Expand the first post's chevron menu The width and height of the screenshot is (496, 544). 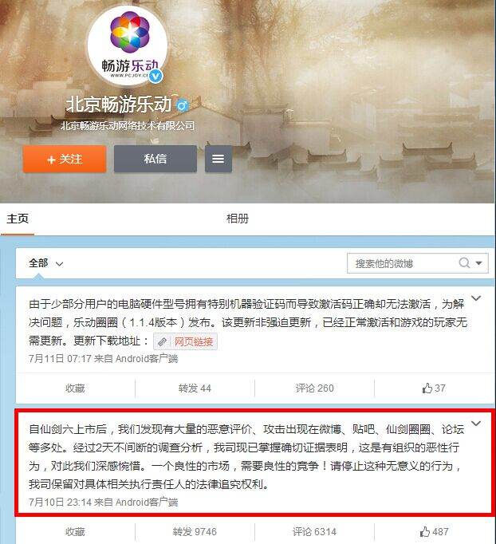476,298
